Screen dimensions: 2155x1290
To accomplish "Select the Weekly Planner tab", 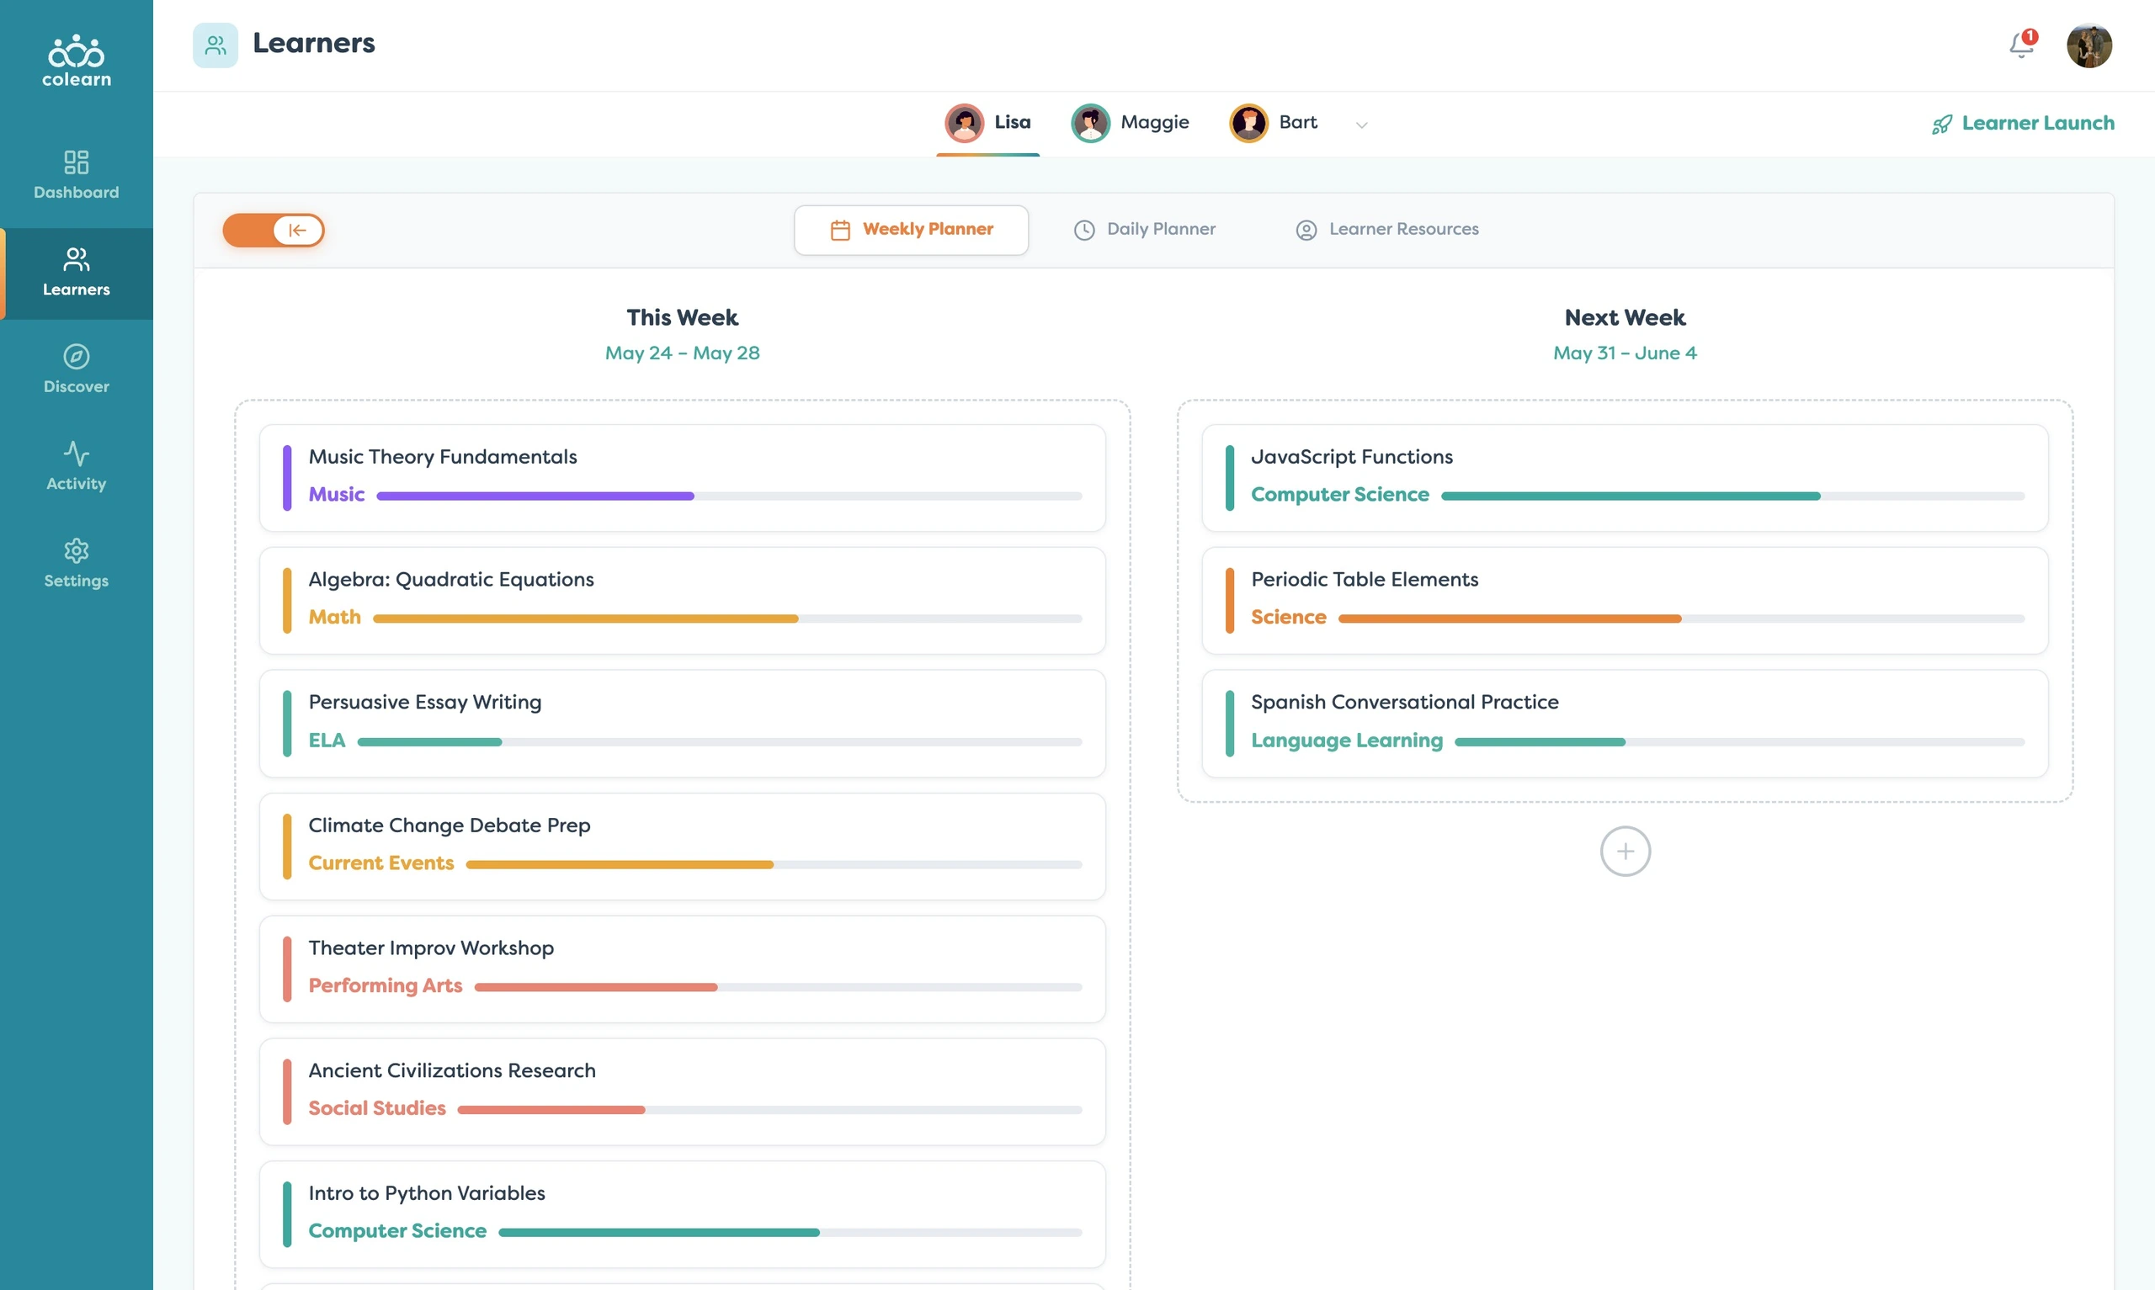I will coord(911,231).
